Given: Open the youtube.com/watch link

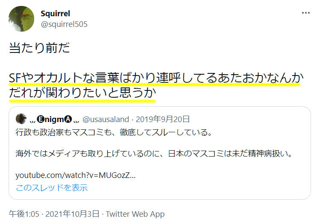Looking at the screenshot, I should click(76, 175).
